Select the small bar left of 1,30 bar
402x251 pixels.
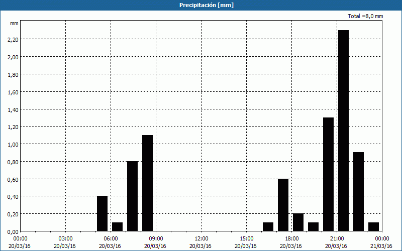(x=313, y=227)
